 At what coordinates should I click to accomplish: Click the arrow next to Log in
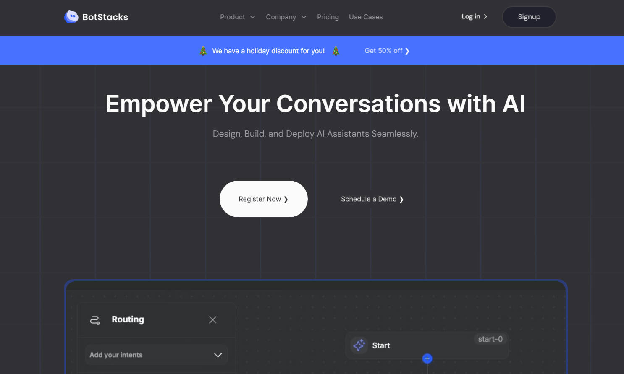(485, 17)
